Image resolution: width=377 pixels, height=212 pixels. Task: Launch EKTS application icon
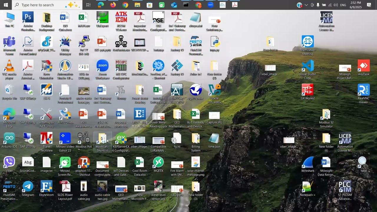coord(47,92)
